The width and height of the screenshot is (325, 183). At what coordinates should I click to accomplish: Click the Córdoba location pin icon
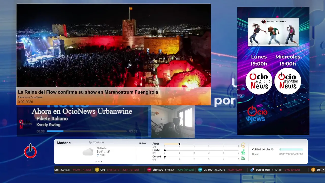[90, 143]
